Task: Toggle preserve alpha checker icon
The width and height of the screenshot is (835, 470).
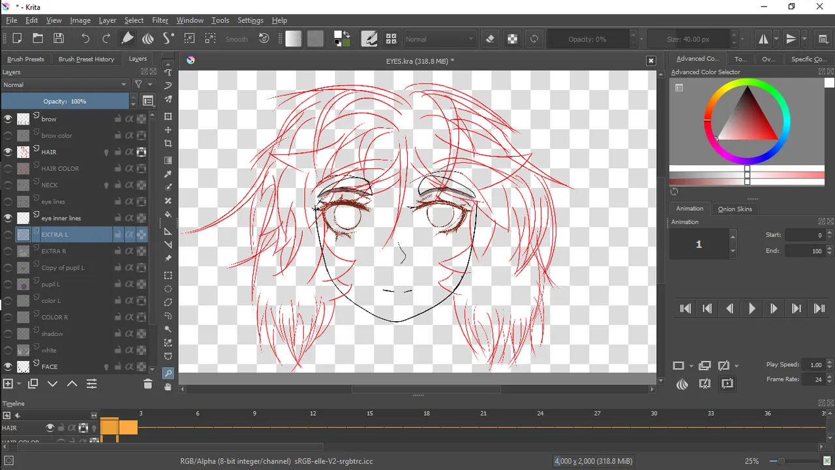Action: 513,39
